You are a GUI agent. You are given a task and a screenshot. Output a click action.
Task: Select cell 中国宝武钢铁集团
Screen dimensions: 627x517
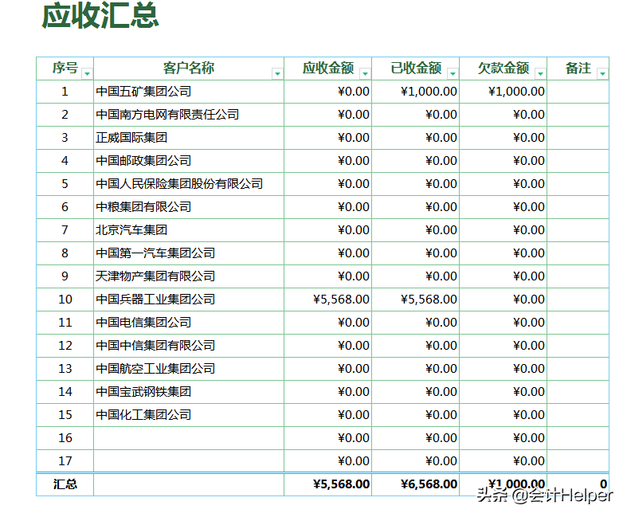(x=189, y=392)
